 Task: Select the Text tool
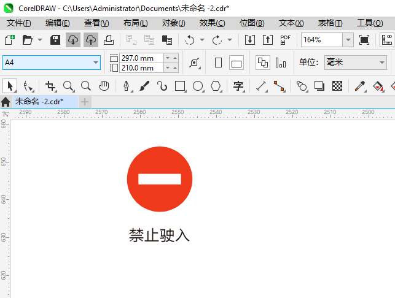[238, 86]
